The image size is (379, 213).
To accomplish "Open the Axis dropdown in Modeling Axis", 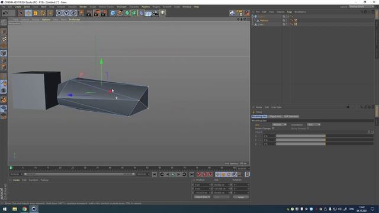I will point(279,125).
